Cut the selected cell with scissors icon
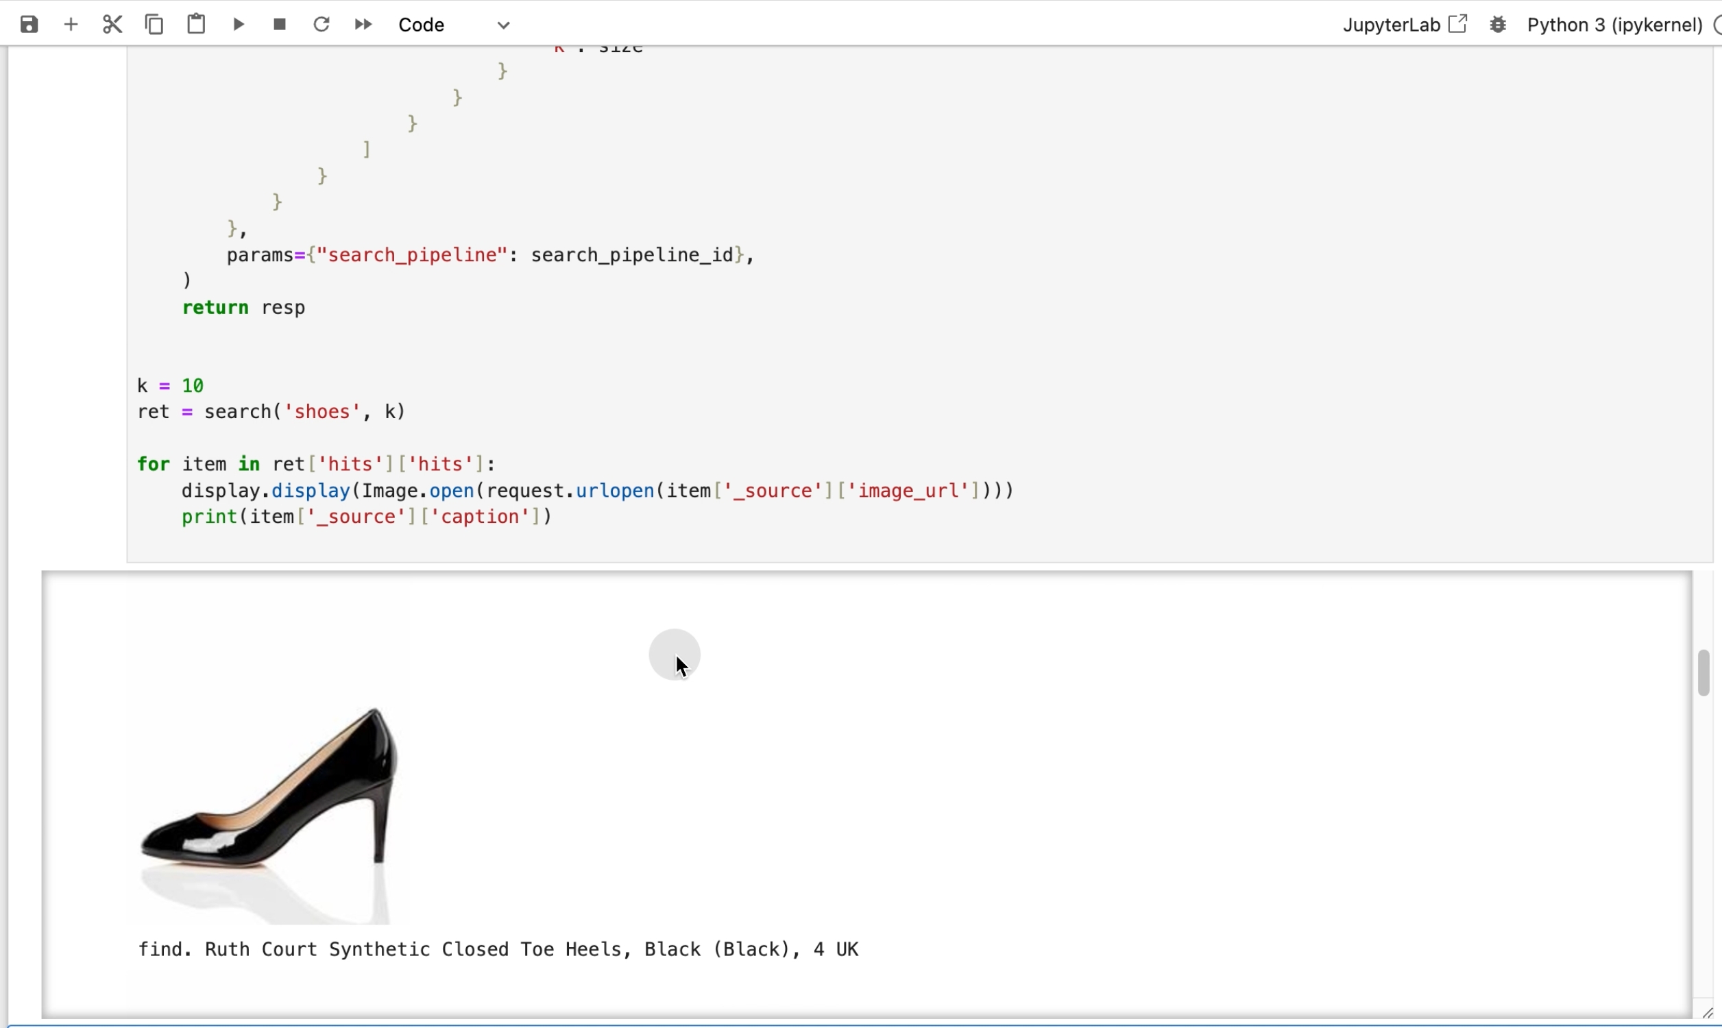 click(x=112, y=25)
